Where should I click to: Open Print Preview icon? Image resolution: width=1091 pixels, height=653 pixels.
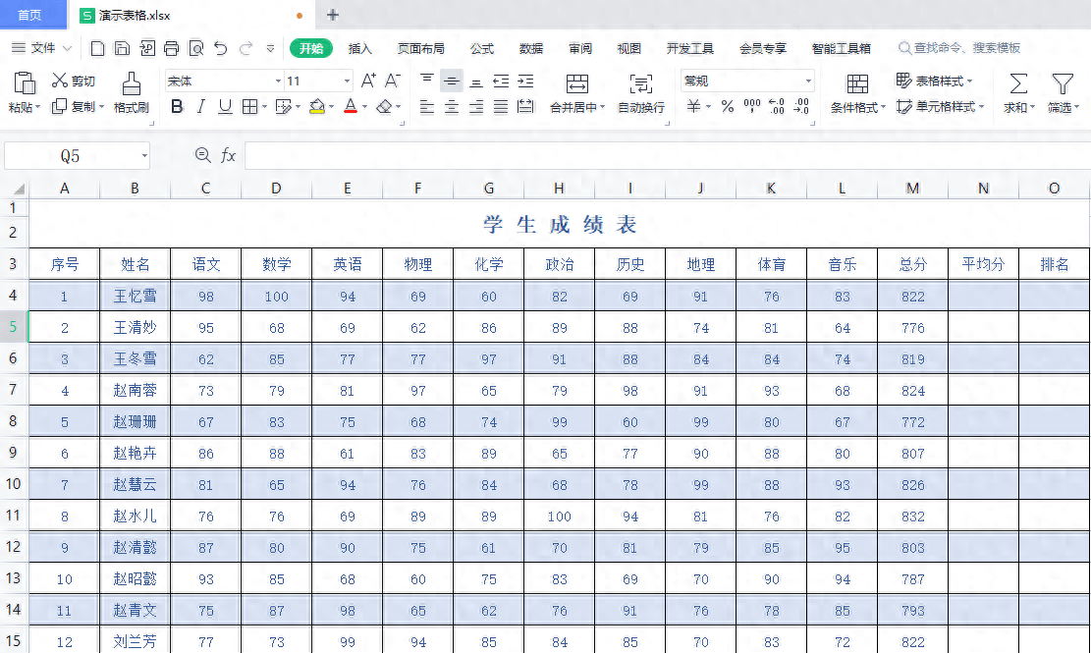(x=196, y=48)
